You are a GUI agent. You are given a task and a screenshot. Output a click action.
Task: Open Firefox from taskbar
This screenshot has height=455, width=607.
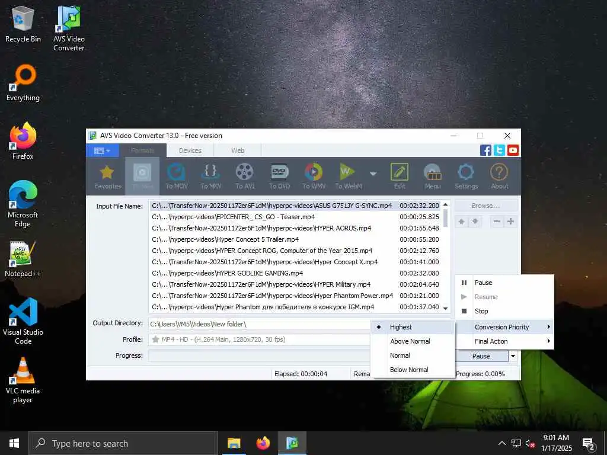click(x=263, y=443)
